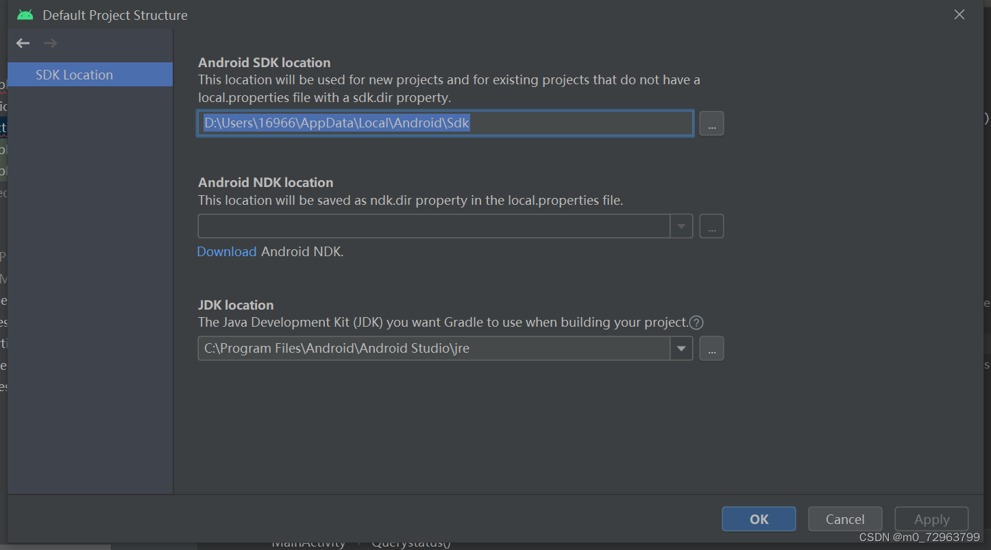Click the JDK location heading
Viewport: 991px width, 550px height.
[236, 305]
